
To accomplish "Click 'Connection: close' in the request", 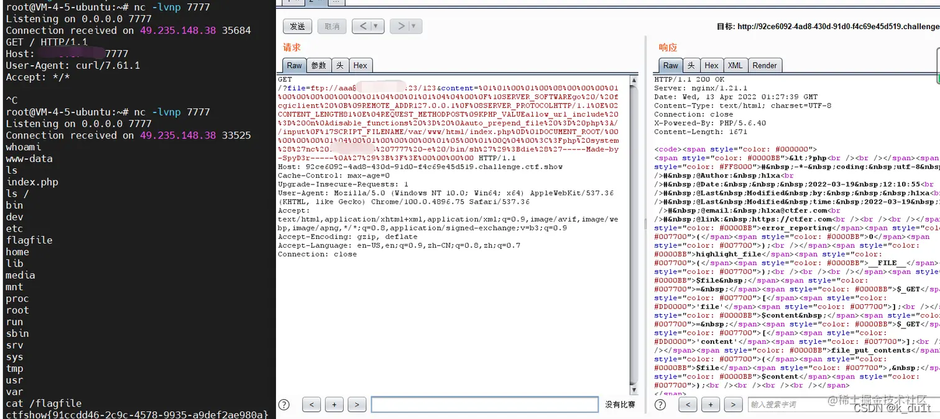I will 317,254.
